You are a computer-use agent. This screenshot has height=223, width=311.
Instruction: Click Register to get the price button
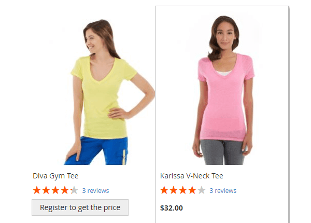80,207
